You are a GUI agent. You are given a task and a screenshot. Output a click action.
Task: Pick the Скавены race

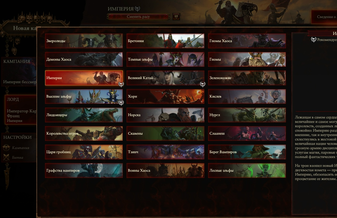click(x=166, y=133)
